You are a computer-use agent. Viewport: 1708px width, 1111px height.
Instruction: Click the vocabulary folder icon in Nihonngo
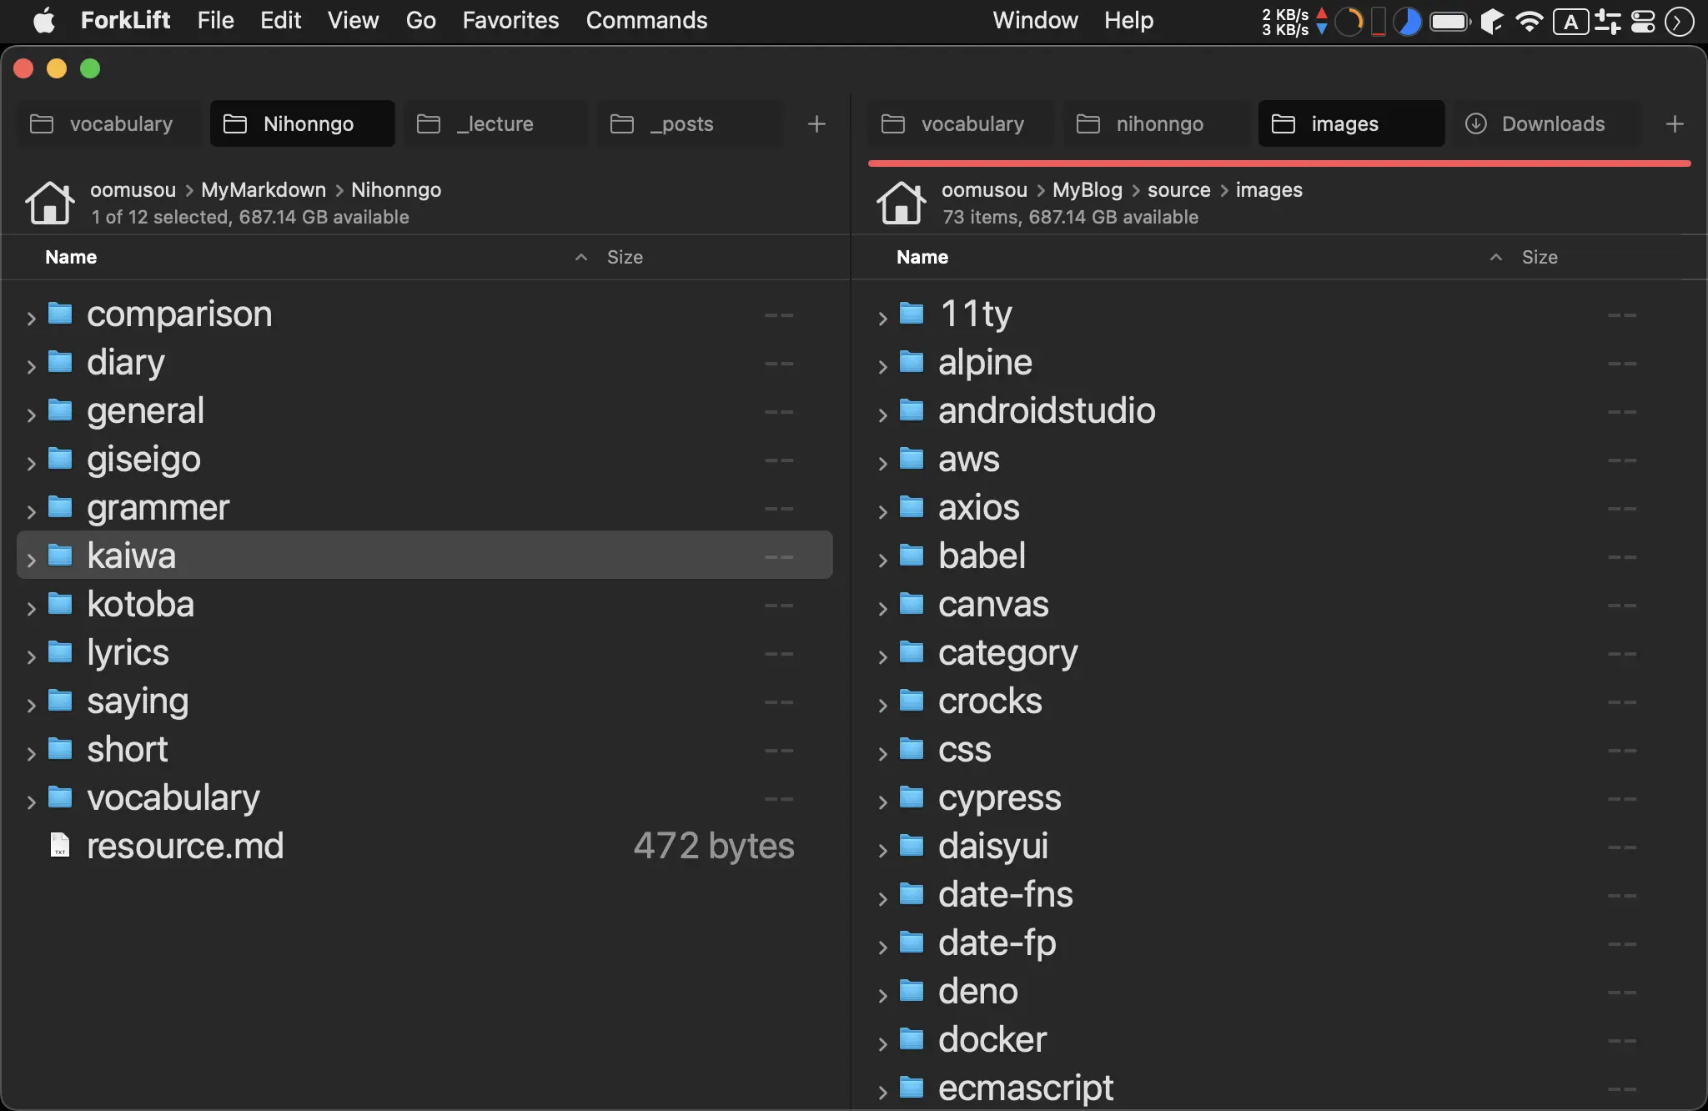60,797
